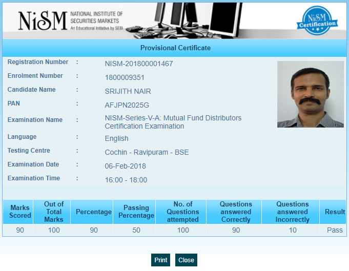Screen dimensions: 349x271
Task: Click the Language label
Action: point(22,137)
